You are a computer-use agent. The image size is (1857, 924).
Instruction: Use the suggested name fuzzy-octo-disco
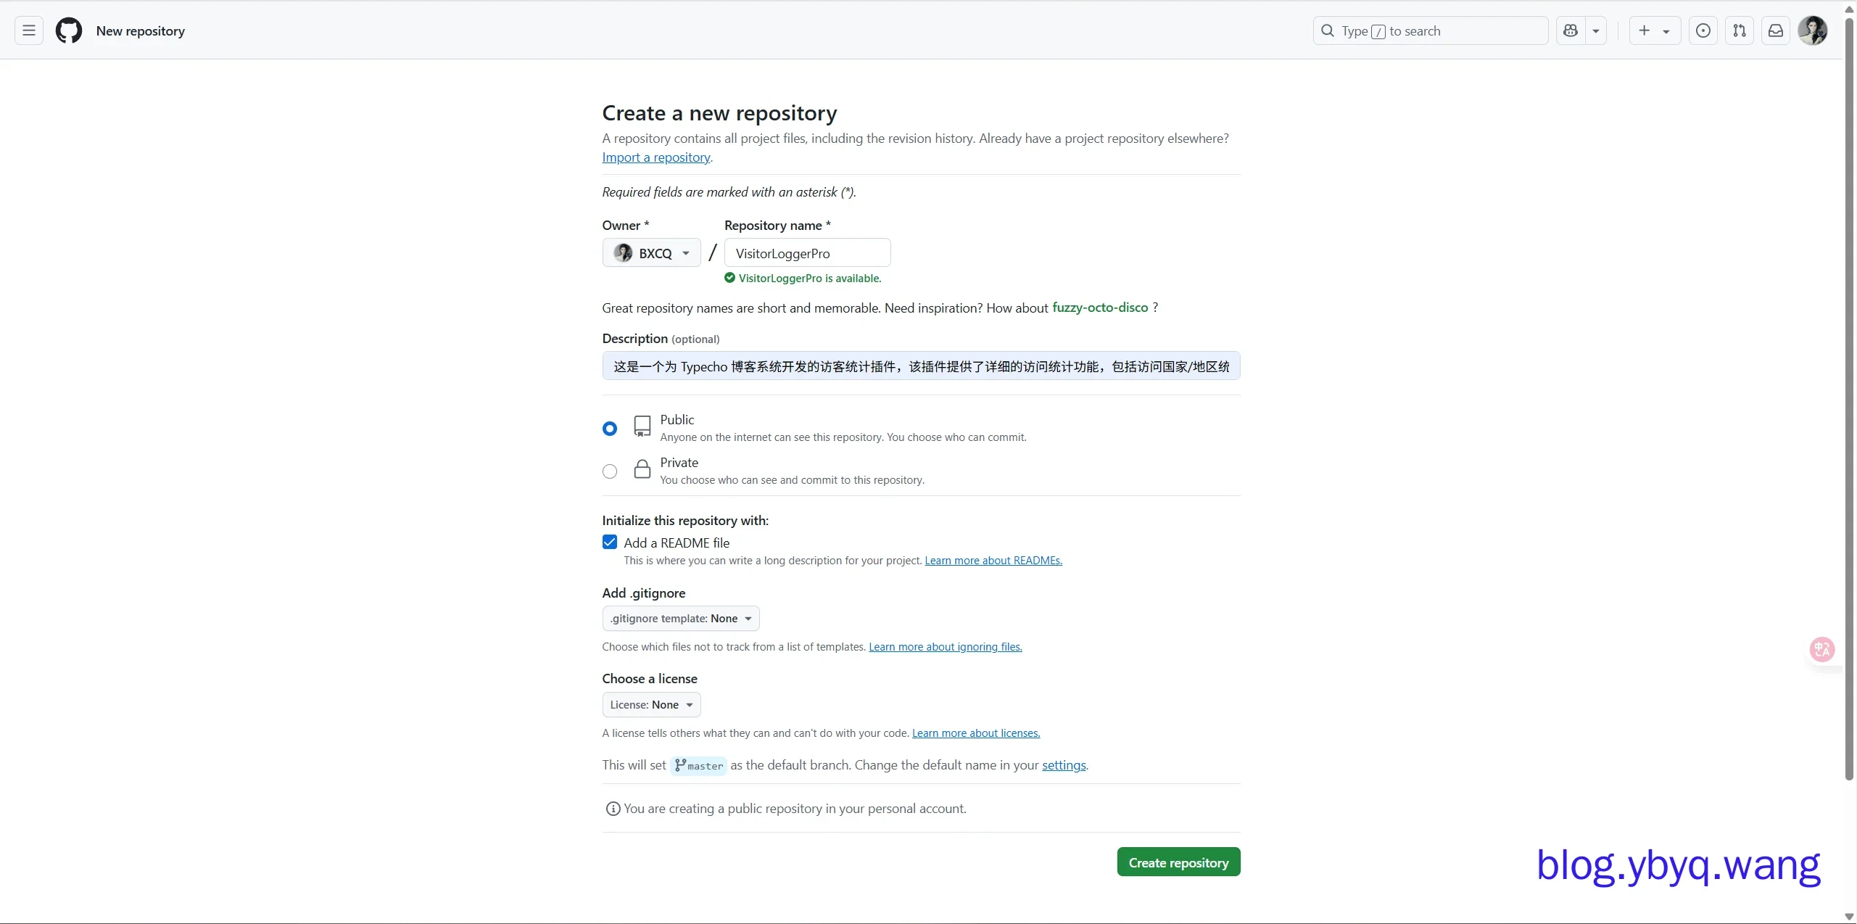tap(1100, 308)
